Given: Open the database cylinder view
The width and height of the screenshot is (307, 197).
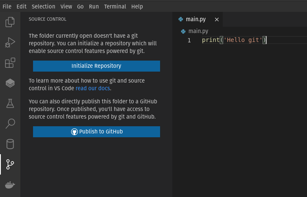Looking at the screenshot, I should coord(10,144).
